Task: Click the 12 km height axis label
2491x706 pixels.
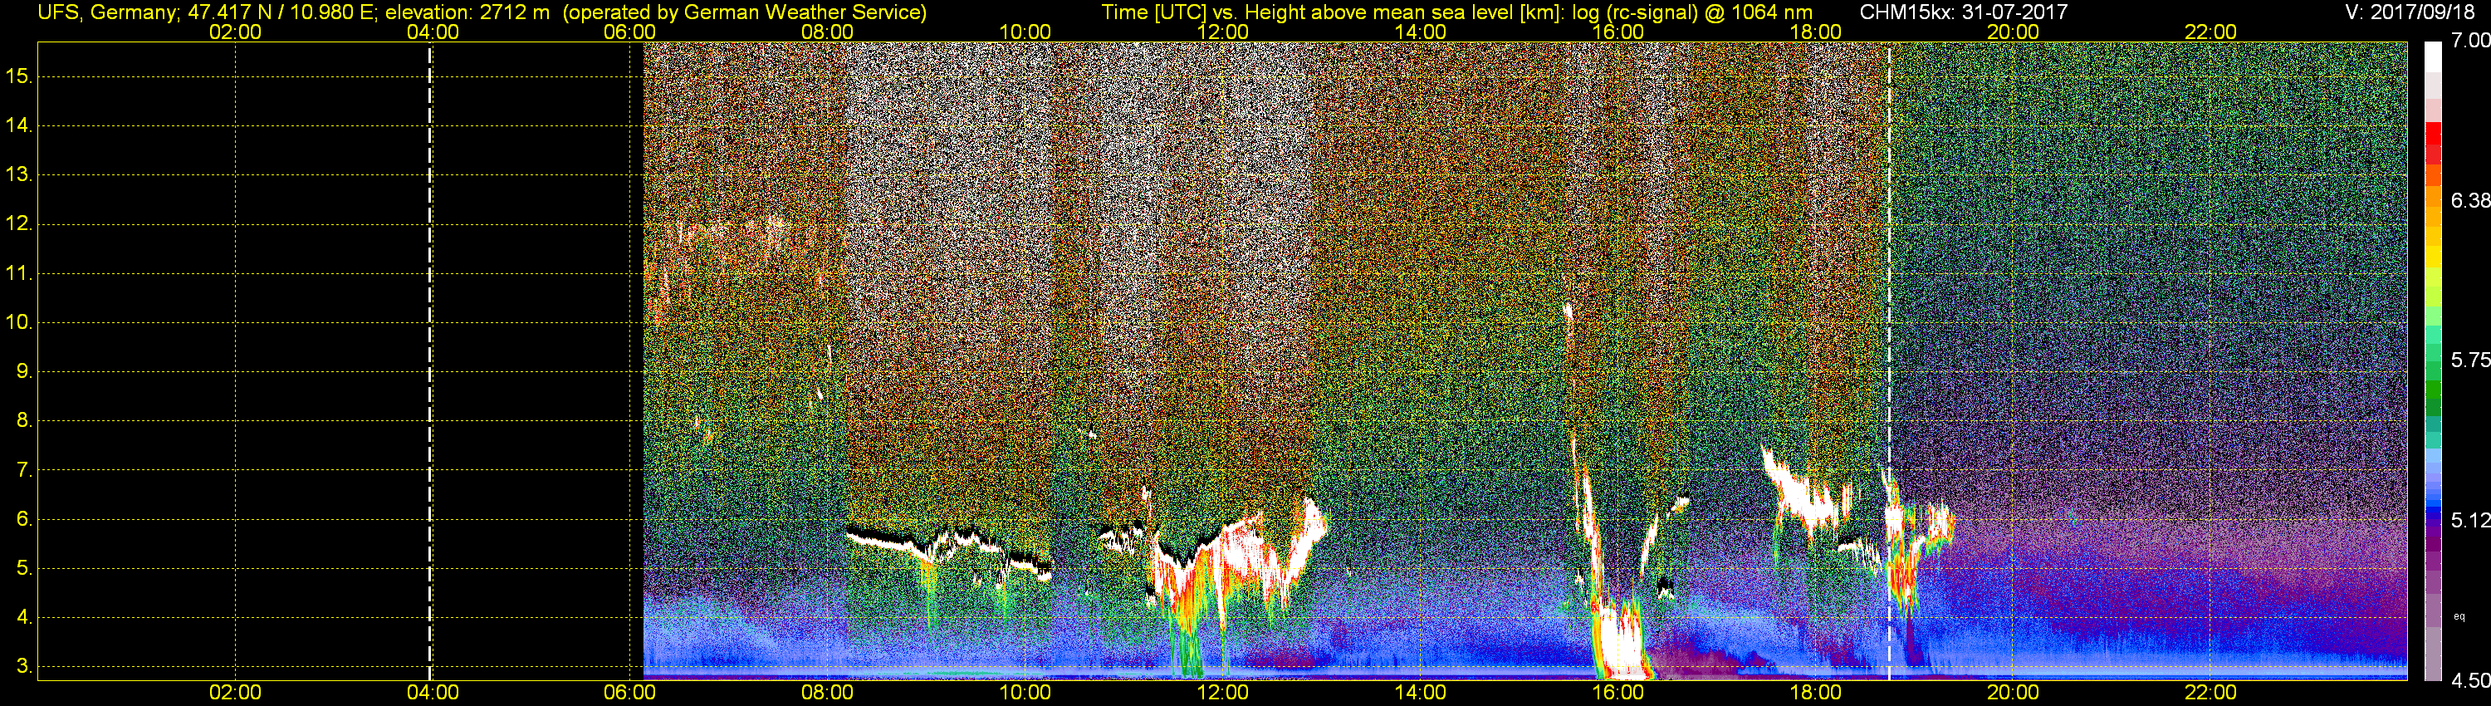Action: pos(18,223)
